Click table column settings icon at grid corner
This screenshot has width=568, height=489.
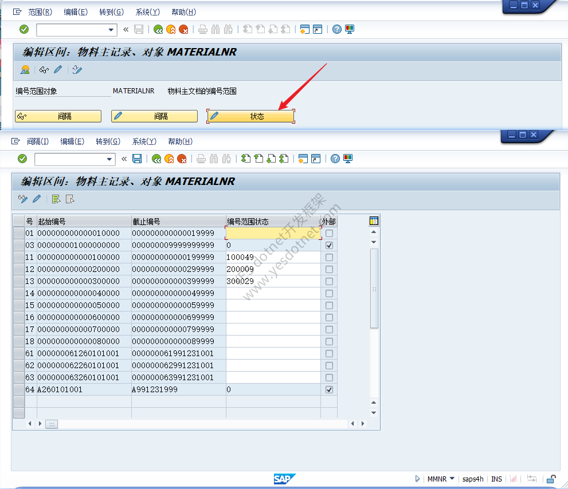[374, 221]
